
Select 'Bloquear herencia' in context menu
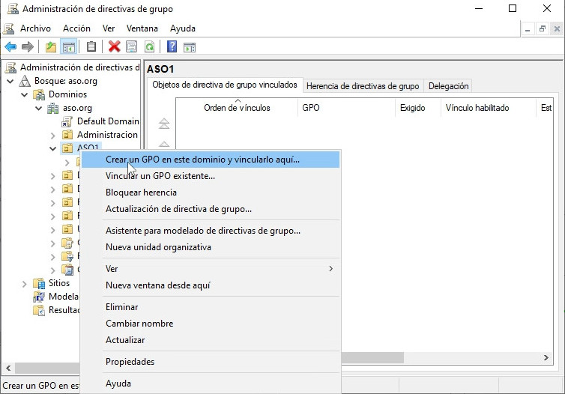141,193
